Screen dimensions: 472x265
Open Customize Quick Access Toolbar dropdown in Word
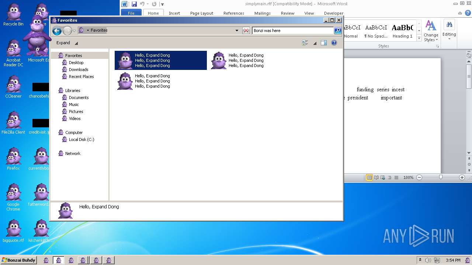[x=162, y=4]
